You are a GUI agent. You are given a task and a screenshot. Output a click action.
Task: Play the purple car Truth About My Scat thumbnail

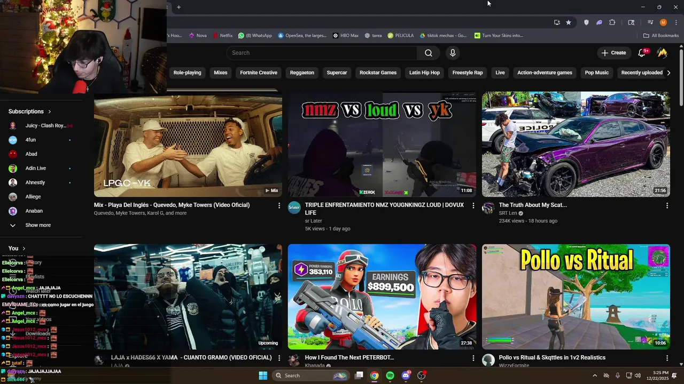pos(576,145)
